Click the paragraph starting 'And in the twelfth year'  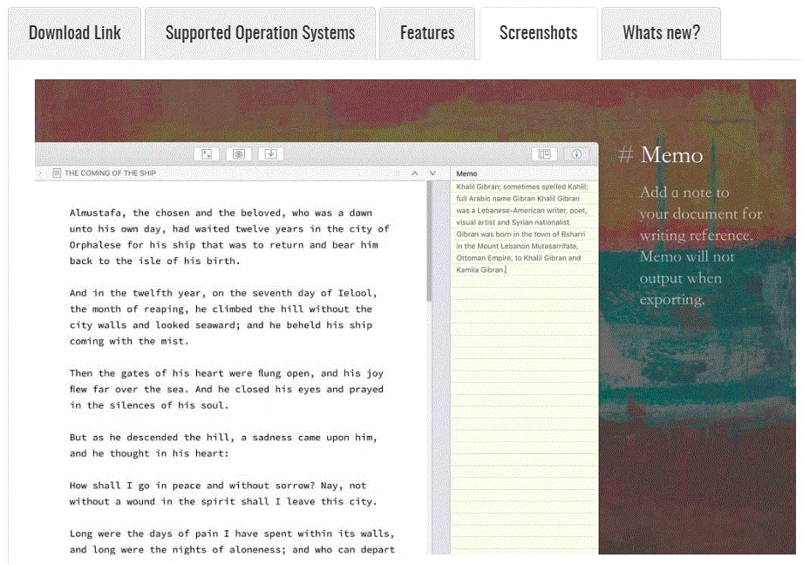click(223, 317)
